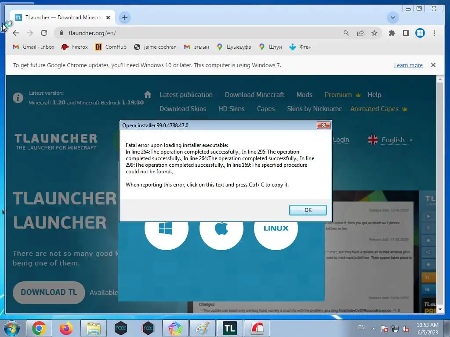Open the Gmail - Inbox bookmark
The image size is (450, 337).
coord(33,47)
